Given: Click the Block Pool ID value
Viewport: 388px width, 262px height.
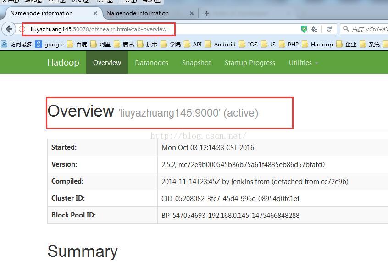Looking at the screenshot, I should tap(230, 216).
